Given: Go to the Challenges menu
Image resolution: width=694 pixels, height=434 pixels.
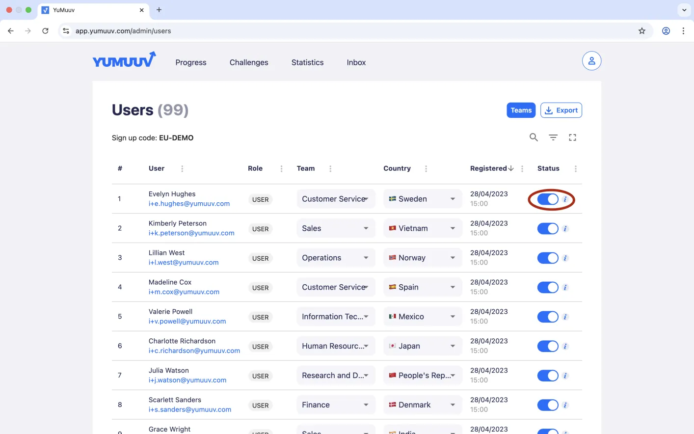Looking at the screenshot, I should (249, 62).
